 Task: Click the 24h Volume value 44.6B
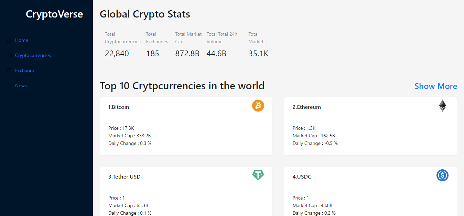216,54
